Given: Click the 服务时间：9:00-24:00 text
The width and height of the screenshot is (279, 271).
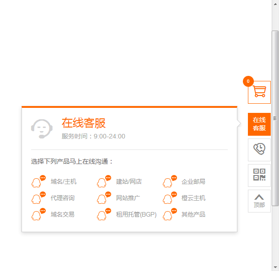Looking at the screenshot, I should [x=93, y=136].
